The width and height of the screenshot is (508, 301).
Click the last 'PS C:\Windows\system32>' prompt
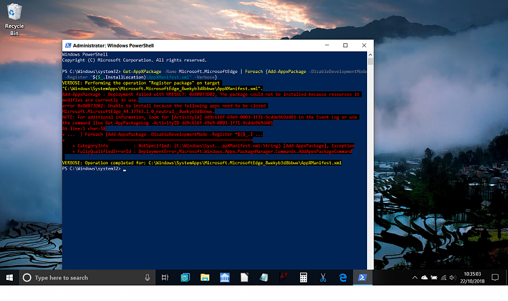pyautogui.click(x=91, y=168)
